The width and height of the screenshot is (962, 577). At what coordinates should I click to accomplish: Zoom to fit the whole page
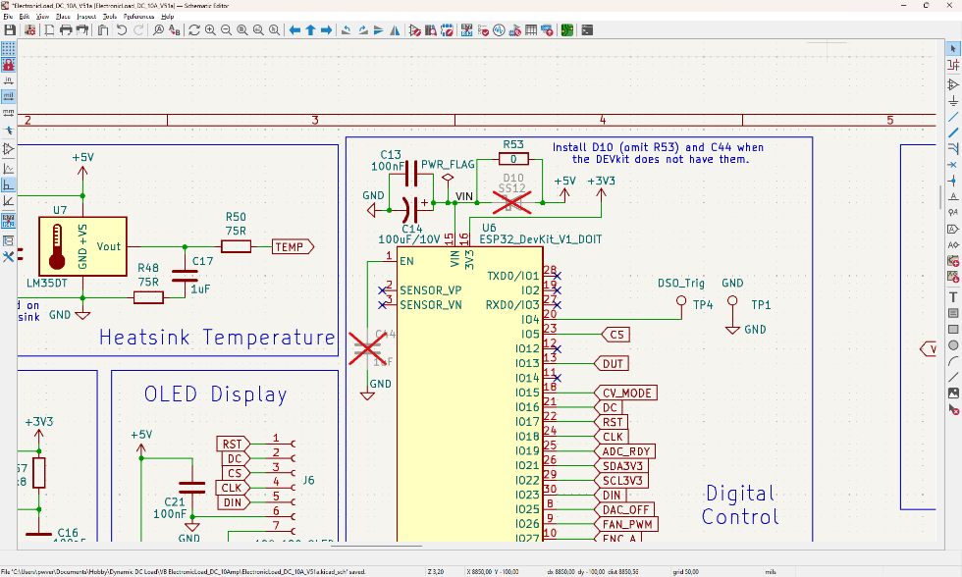(x=242, y=30)
